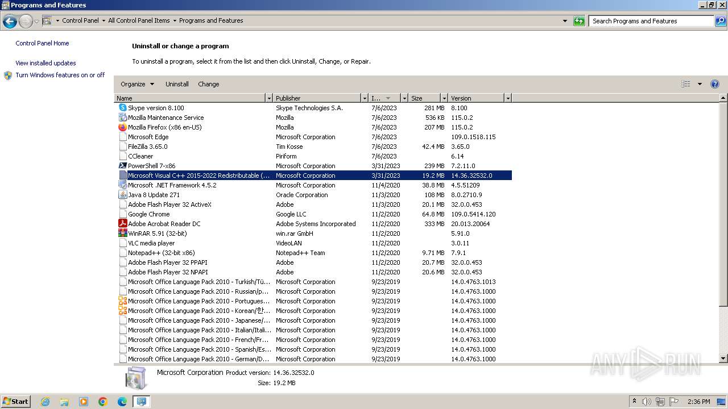
Task: Expand the address bar history dropdown
Action: [565, 21]
